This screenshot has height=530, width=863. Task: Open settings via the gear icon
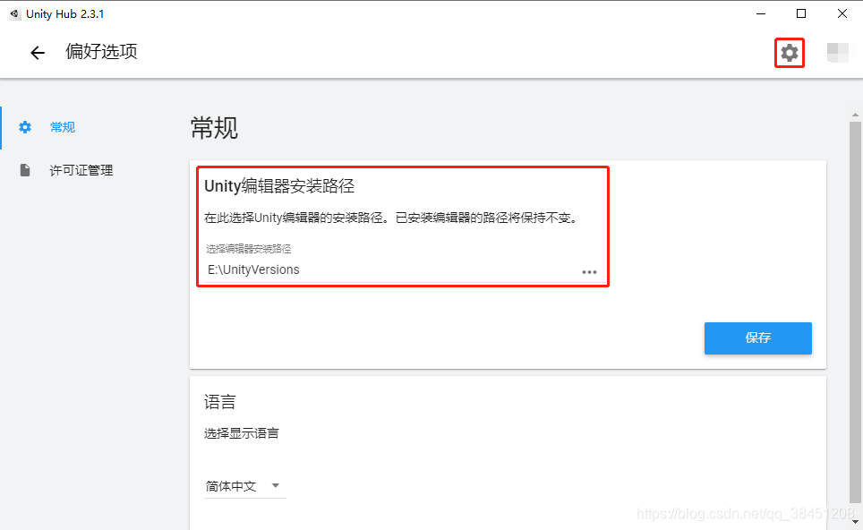click(790, 53)
